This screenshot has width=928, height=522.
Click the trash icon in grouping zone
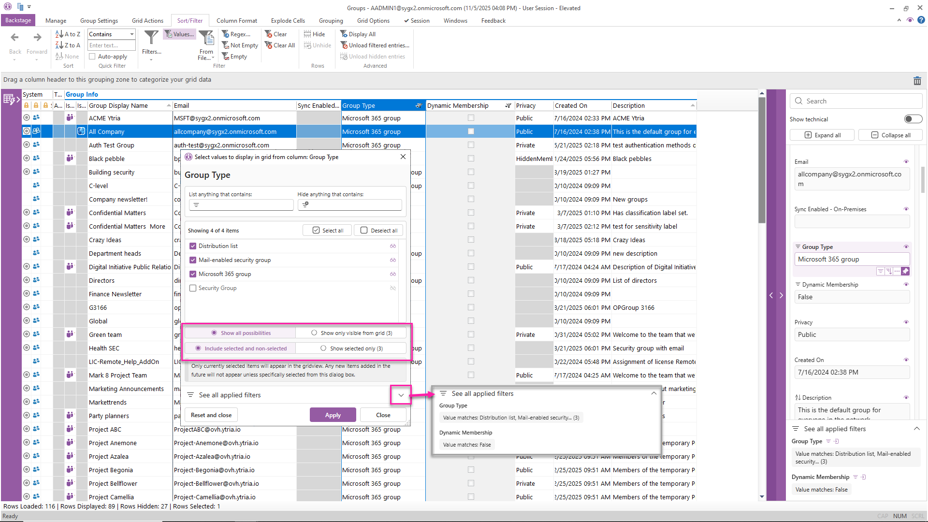(917, 81)
